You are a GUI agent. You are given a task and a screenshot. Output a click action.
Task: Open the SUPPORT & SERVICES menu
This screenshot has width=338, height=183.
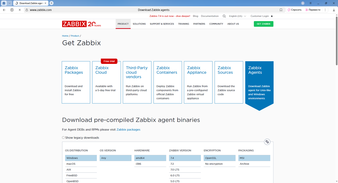[x=162, y=24]
